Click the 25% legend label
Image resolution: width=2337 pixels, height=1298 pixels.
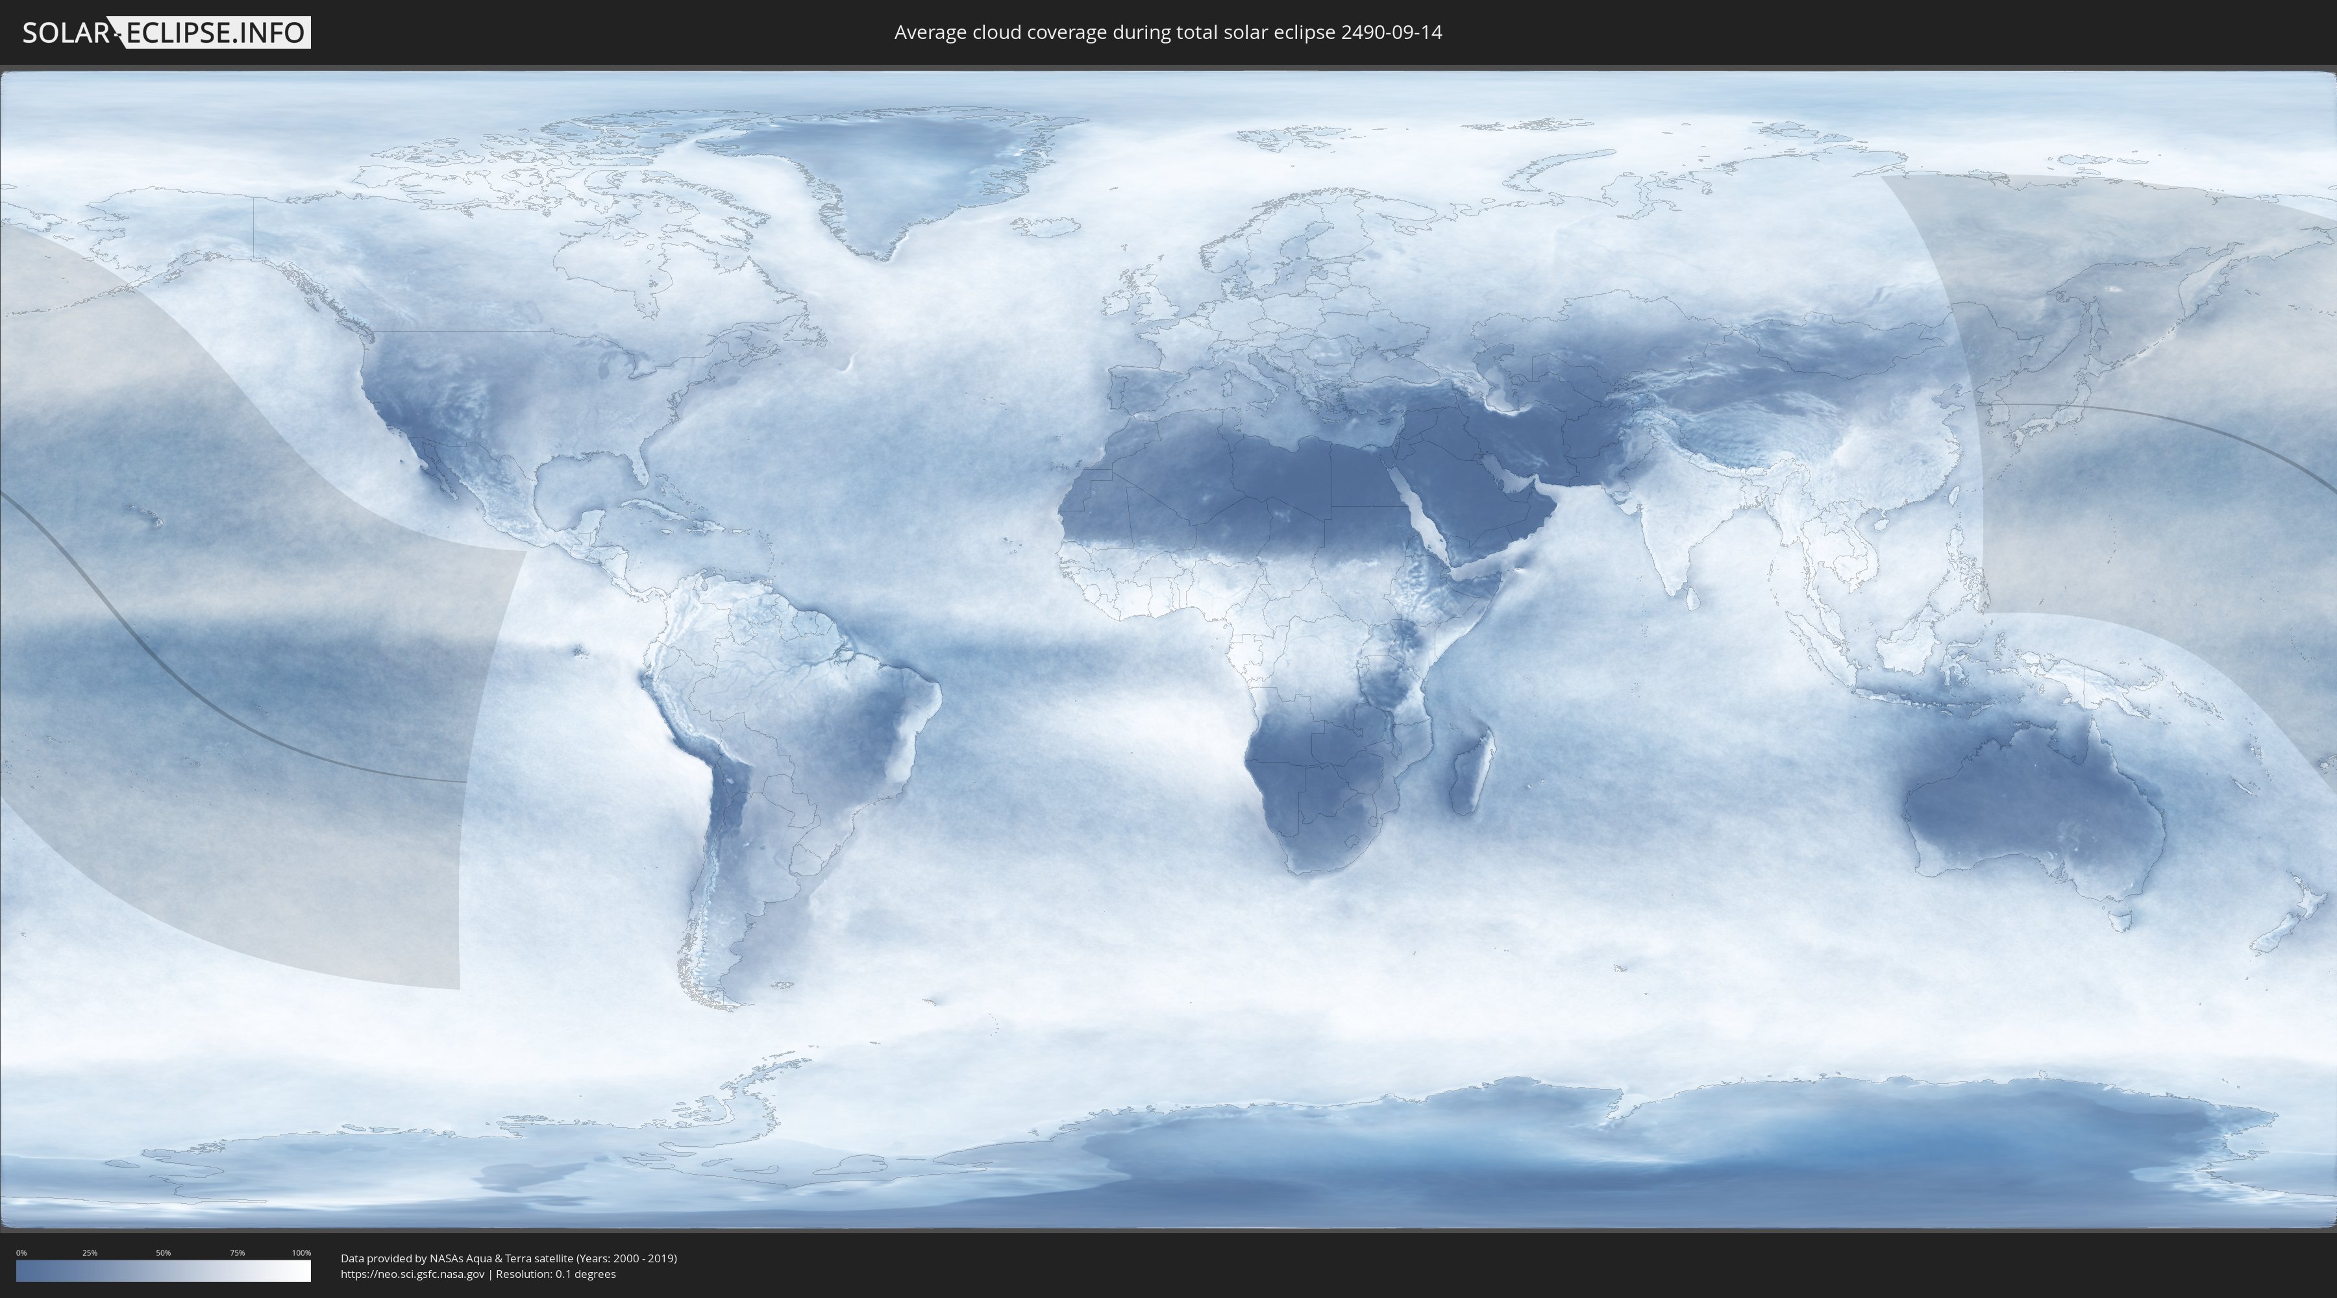tap(90, 1253)
